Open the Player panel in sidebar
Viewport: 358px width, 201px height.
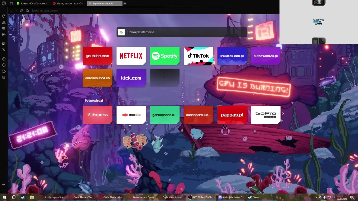point(4,59)
